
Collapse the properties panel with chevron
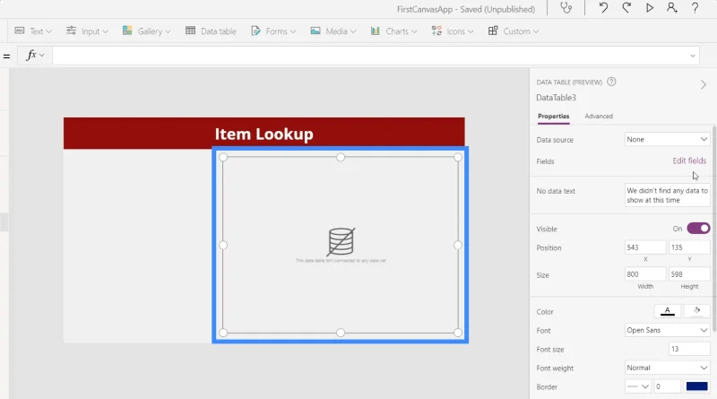[704, 84]
